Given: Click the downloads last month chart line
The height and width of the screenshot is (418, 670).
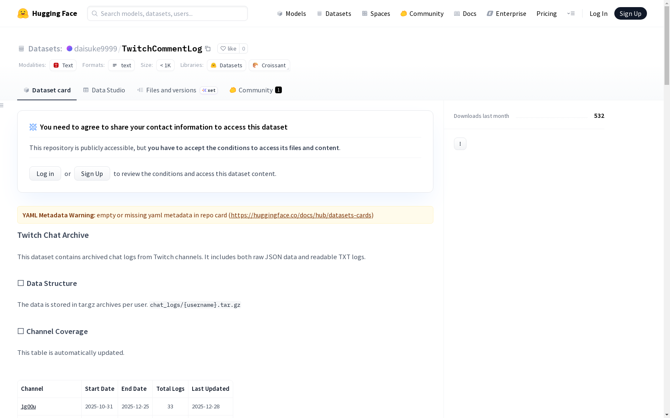Looking at the screenshot, I should tap(551, 117).
